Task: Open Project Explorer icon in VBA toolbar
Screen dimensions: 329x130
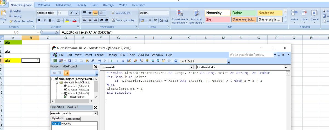Action: point(141,61)
